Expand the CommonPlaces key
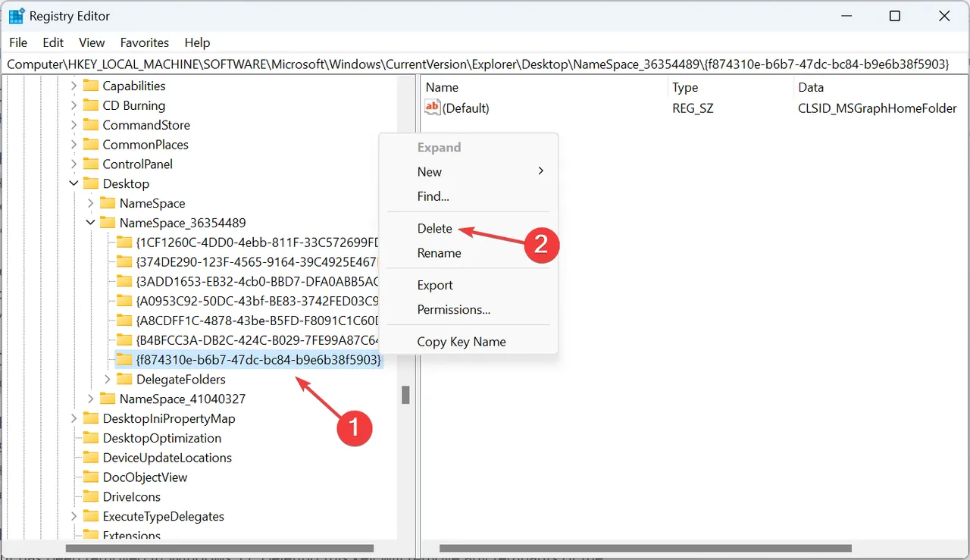The width and height of the screenshot is (970, 560). pos(74,144)
